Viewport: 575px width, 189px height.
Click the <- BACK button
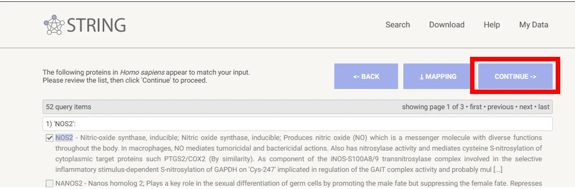coord(366,76)
